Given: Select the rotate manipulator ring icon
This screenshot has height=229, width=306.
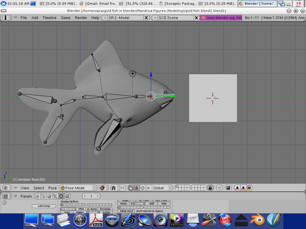Looking at the screenshot, I should pyautogui.click(x=143, y=188).
